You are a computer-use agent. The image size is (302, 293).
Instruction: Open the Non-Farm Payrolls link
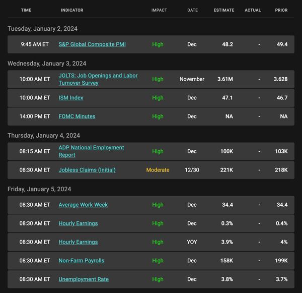(81, 261)
